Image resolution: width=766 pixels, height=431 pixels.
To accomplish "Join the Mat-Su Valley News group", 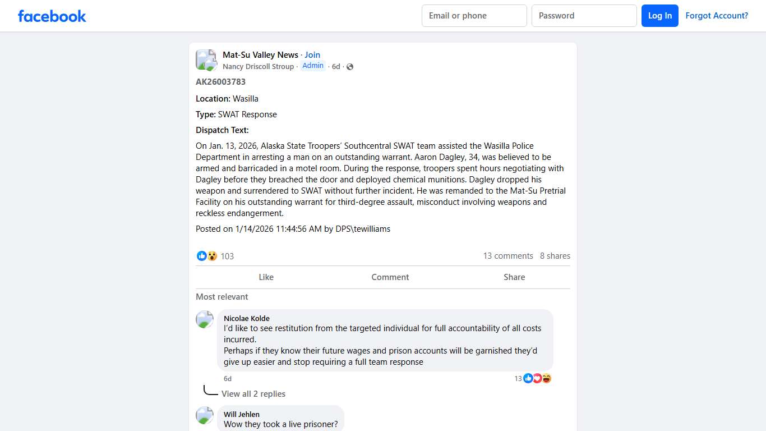I will pos(312,55).
